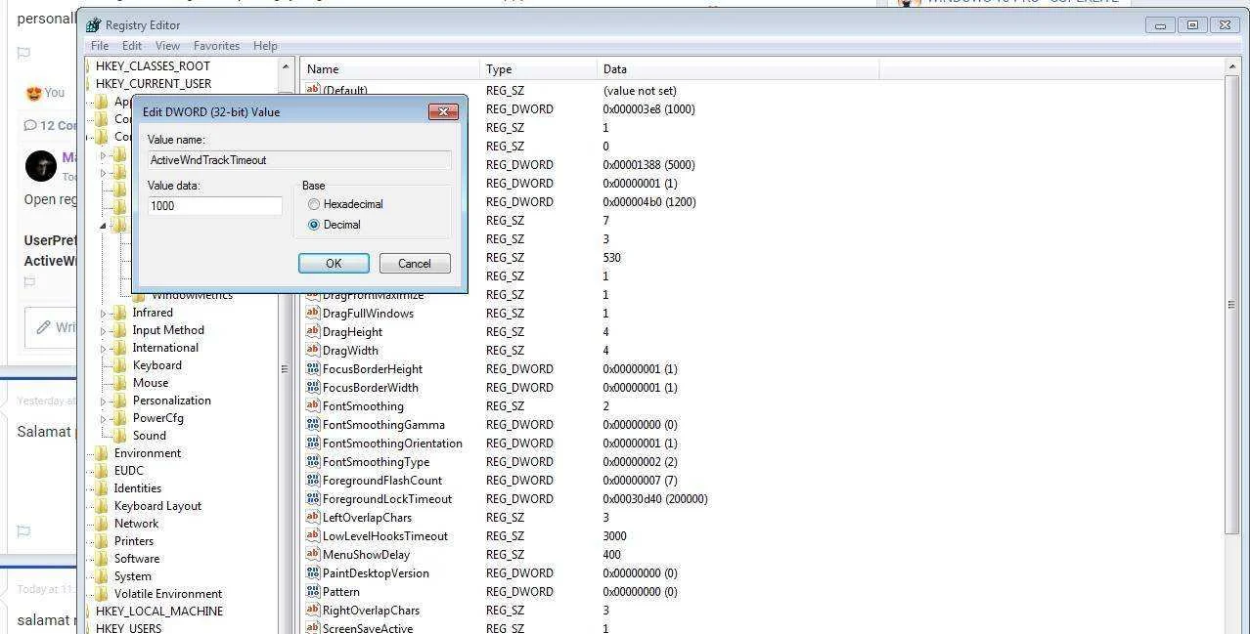Click the DragFullWindows string value icon
The width and height of the screenshot is (1250, 634).
pos(313,314)
